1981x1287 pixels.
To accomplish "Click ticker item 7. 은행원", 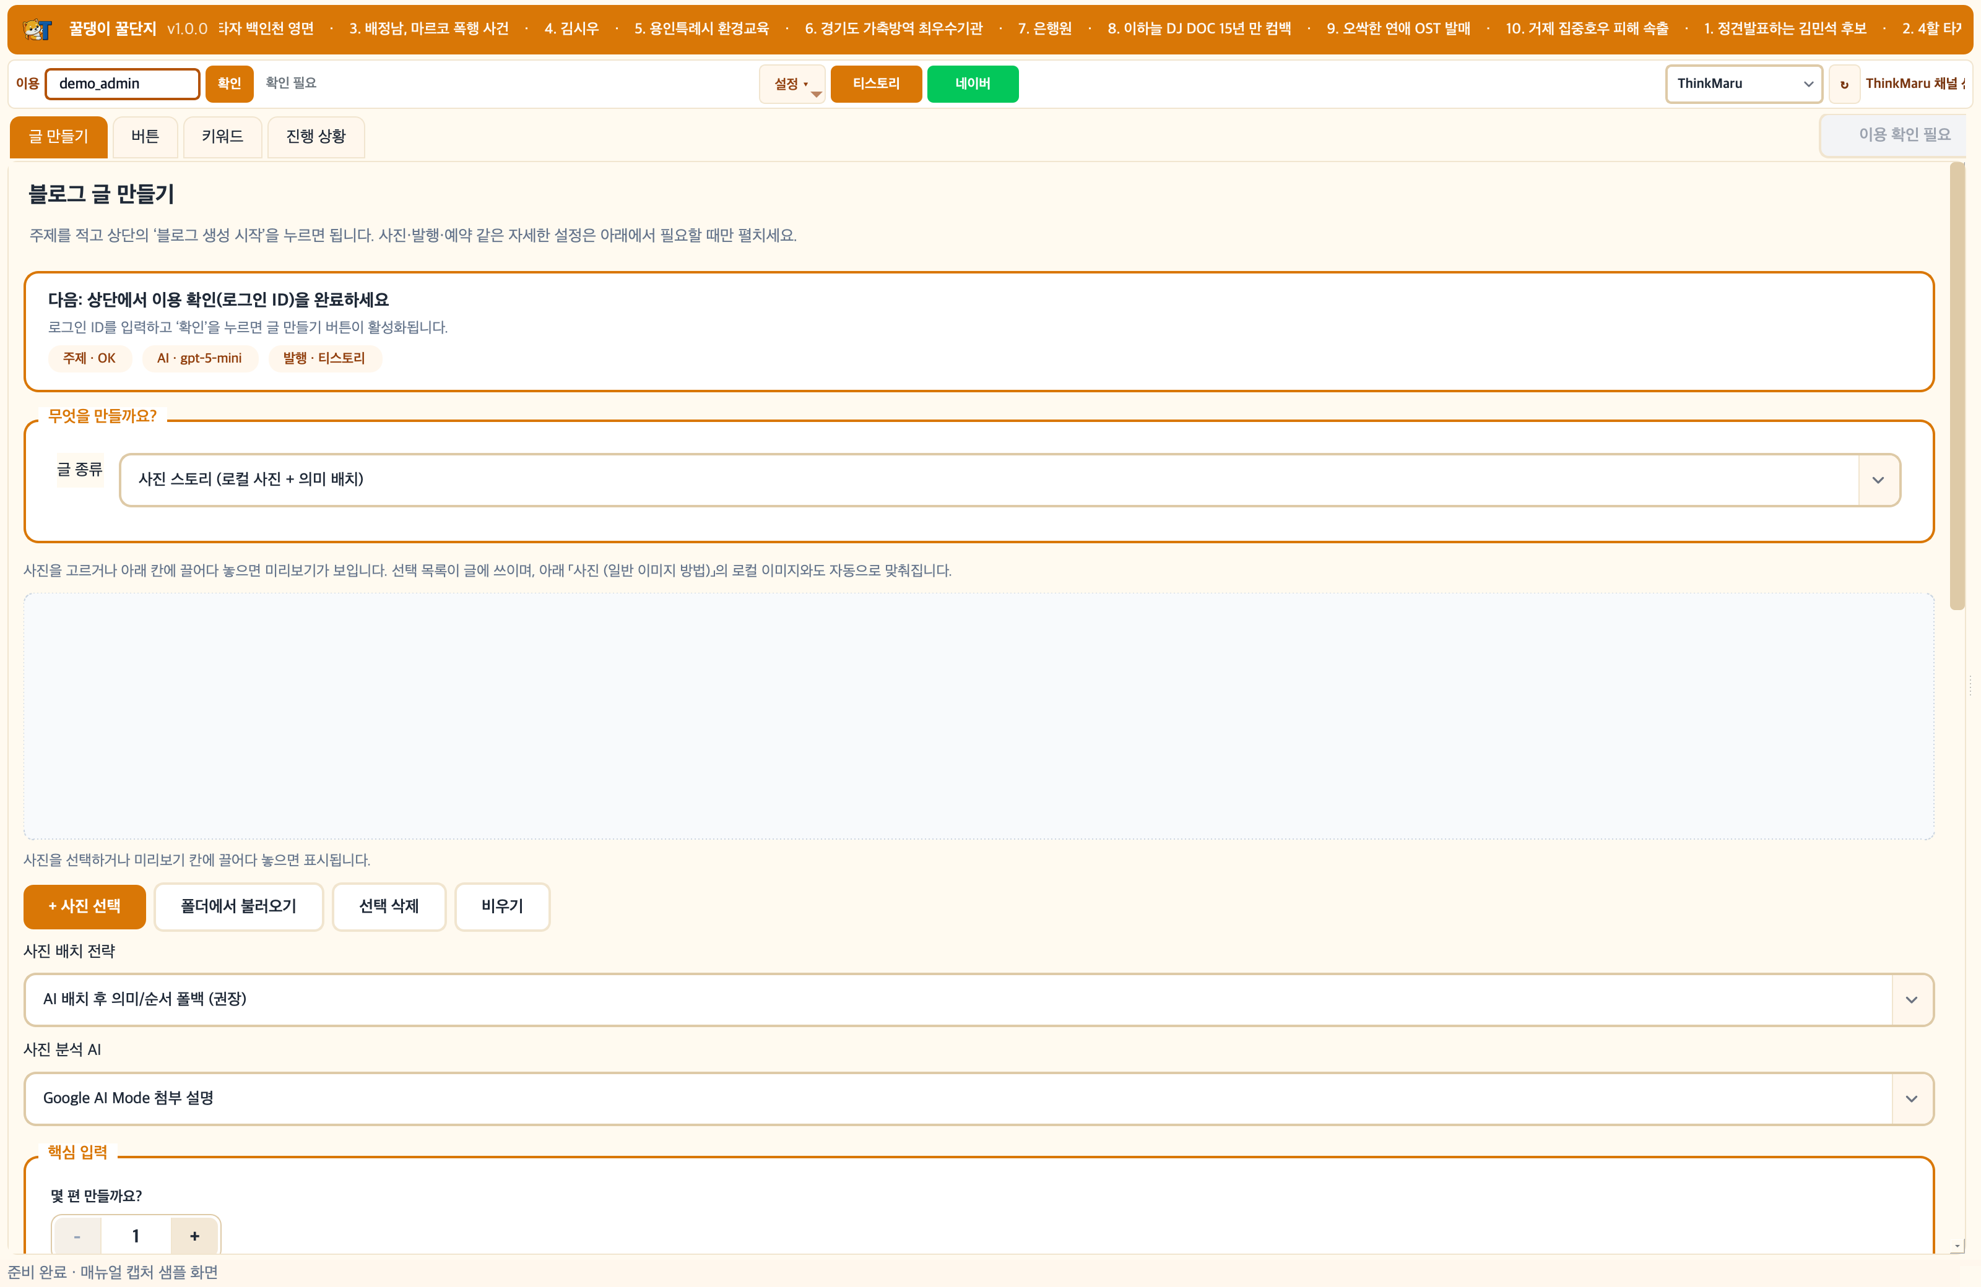I will [x=1046, y=29].
